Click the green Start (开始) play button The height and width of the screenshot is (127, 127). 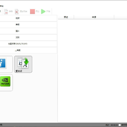[43, 12]
